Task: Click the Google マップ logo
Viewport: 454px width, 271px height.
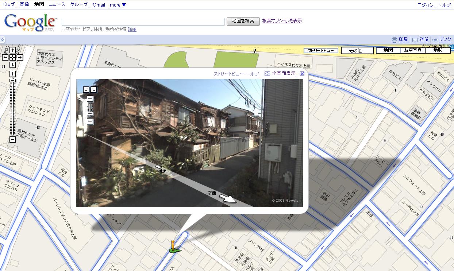Action: click(30, 23)
